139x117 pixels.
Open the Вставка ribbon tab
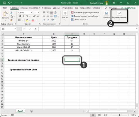(x=24, y=8)
